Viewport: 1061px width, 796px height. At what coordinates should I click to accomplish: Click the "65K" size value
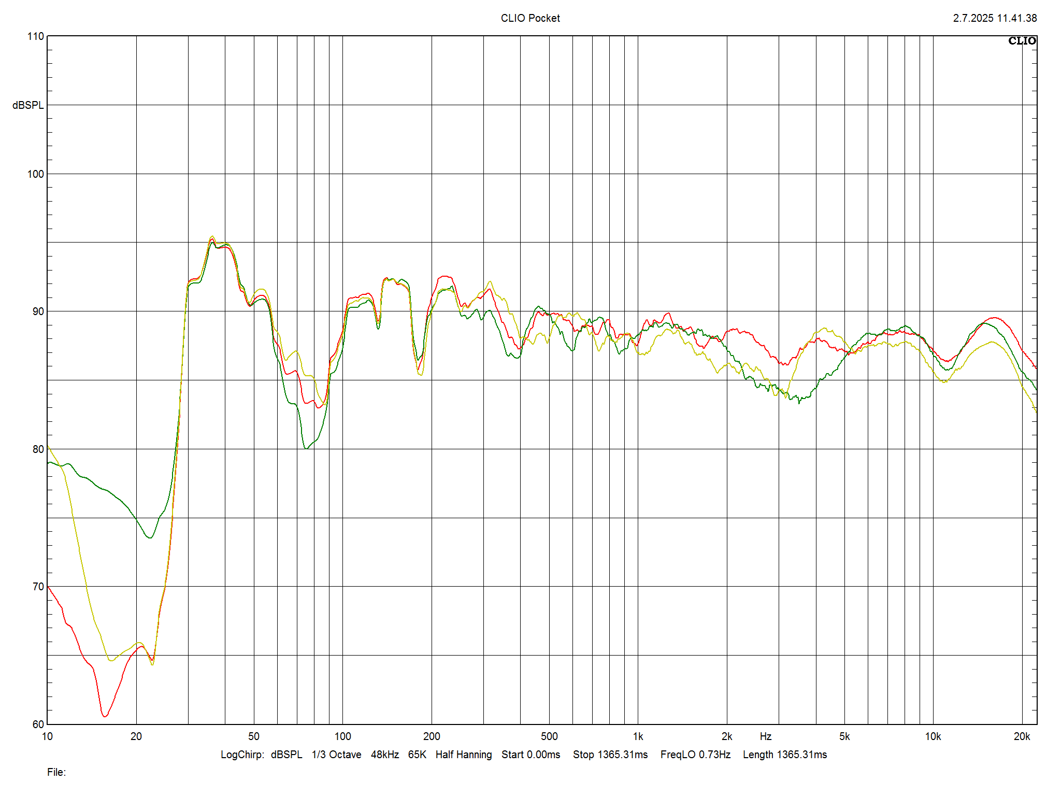417,755
